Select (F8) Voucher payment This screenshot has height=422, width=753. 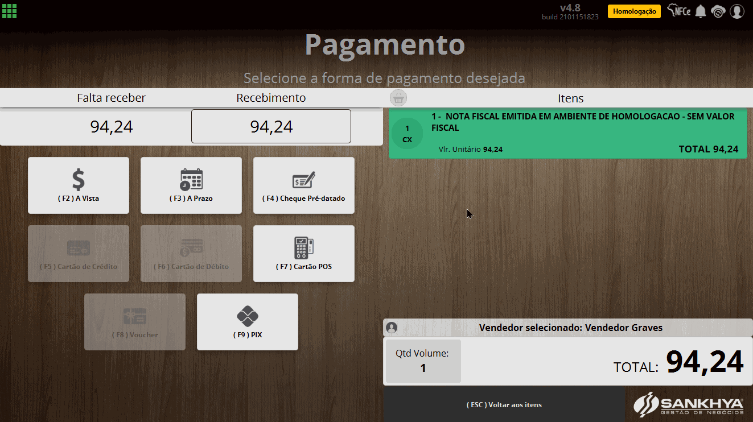pos(135,322)
